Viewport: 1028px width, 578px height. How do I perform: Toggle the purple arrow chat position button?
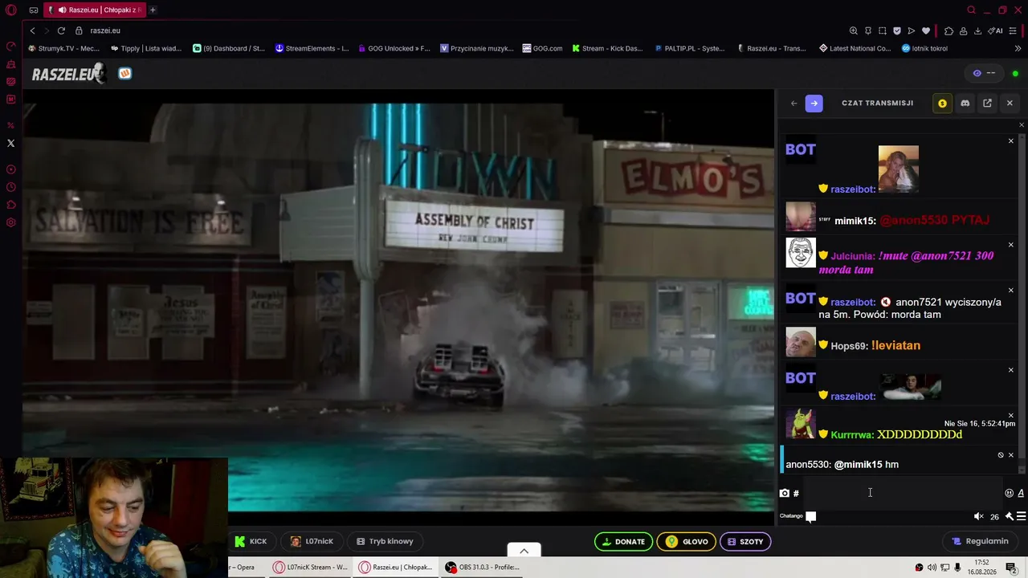(x=814, y=104)
